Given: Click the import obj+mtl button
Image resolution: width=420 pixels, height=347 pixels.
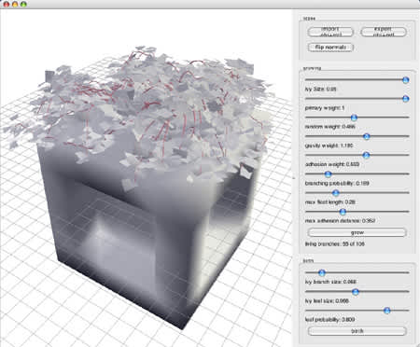Looking at the screenshot, I should pyautogui.click(x=330, y=32).
